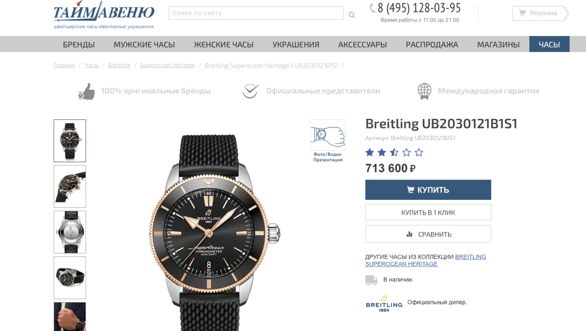This screenshot has width=586, height=331.
Task: Click the thumbs-up original brands icon
Action: tap(87, 91)
